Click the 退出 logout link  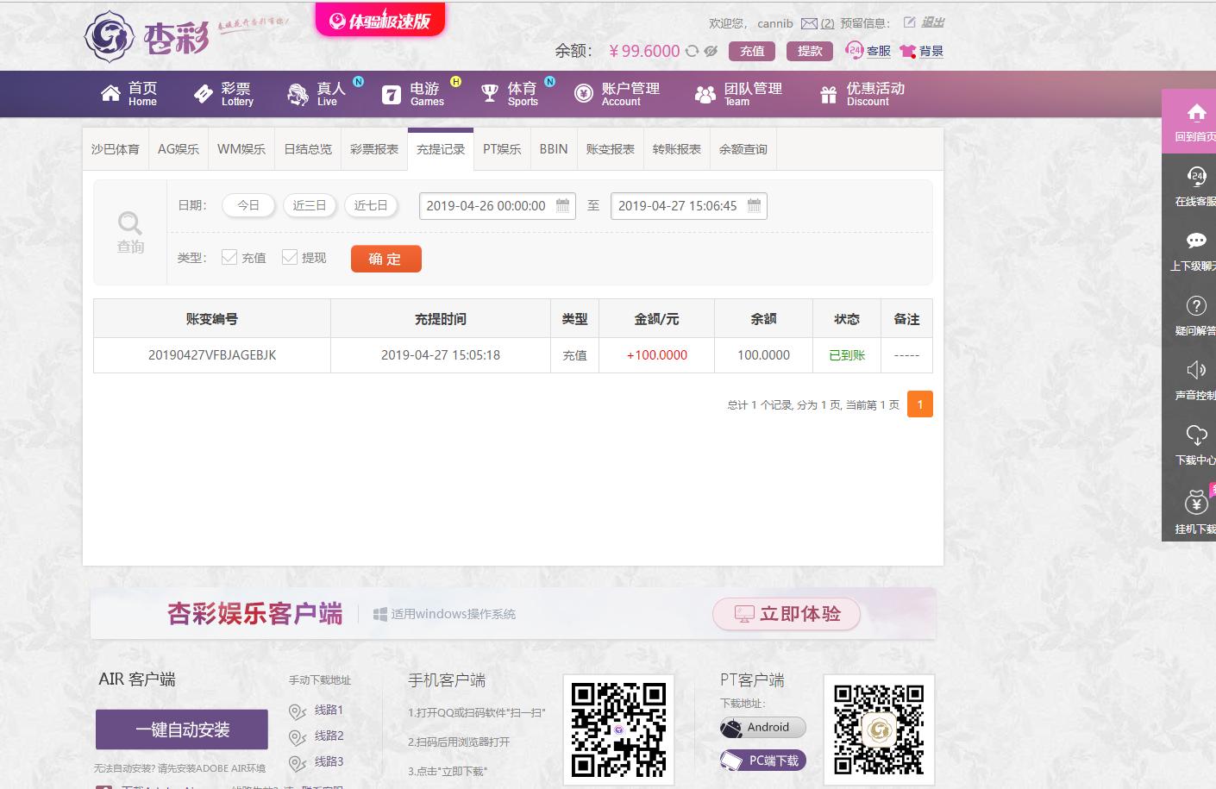click(x=933, y=22)
